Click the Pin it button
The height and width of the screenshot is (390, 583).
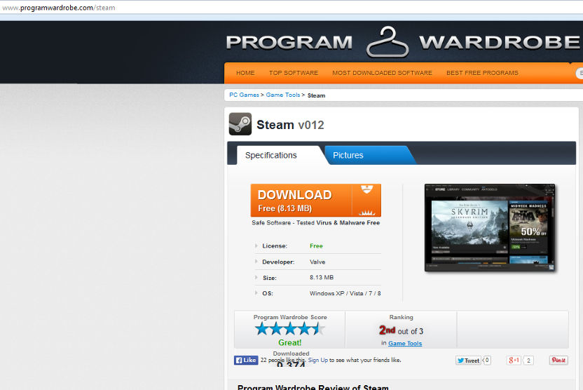558,360
